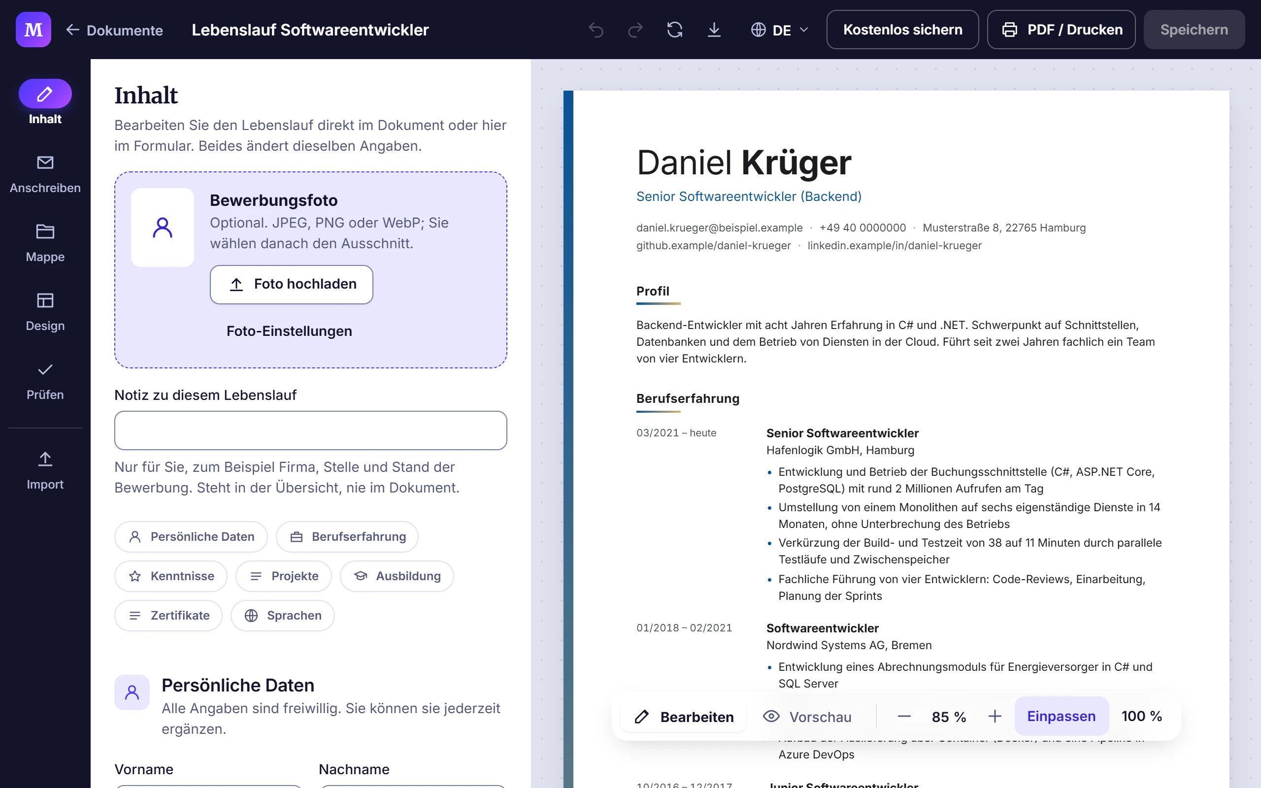Jump to Zertifikate chip

pos(169,616)
